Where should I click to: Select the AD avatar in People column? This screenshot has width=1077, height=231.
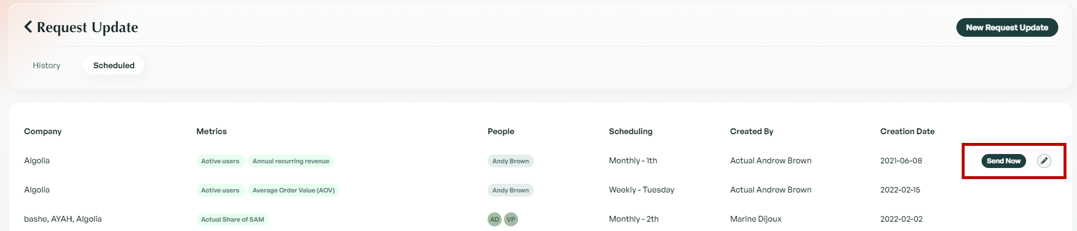pyautogui.click(x=495, y=219)
